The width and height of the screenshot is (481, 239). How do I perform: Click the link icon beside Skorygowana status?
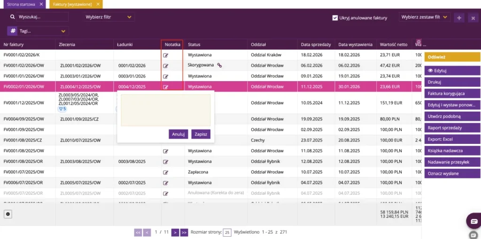coord(219,65)
